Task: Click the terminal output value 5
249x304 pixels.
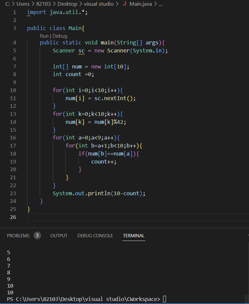Action: [x=9, y=252]
